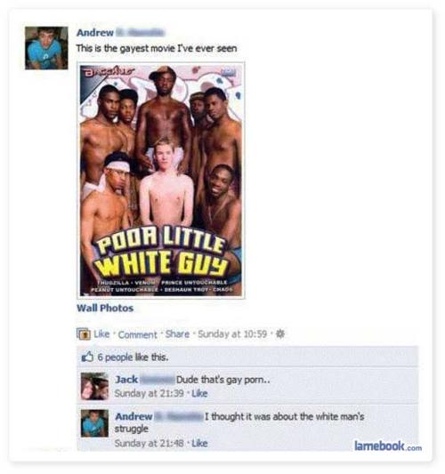
Task: Click the privacy gear icon after timestamp
Action: [280, 333]
